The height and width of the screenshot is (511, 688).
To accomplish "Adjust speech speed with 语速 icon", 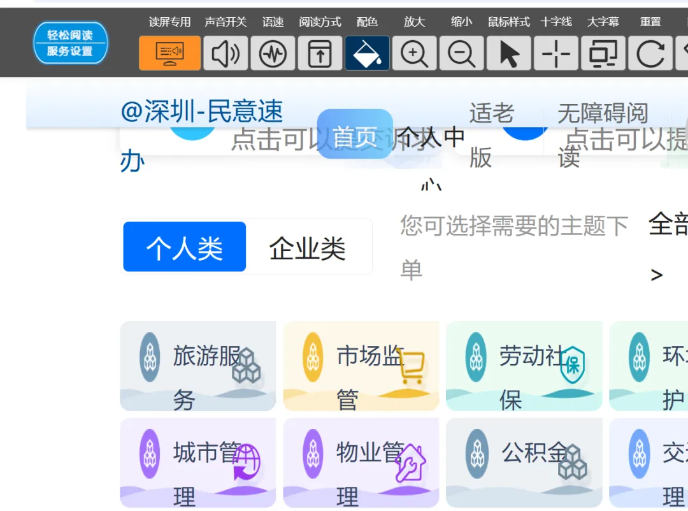I will pyautogui.click(x=273, y=54).
